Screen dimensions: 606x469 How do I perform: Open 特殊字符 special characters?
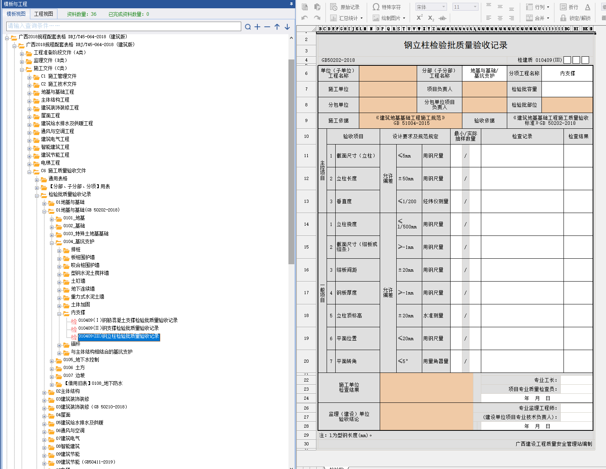pos(387,7)
